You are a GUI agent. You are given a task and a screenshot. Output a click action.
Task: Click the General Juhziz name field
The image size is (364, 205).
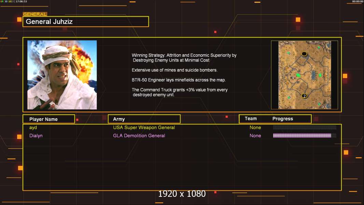[x=86, y=22]
